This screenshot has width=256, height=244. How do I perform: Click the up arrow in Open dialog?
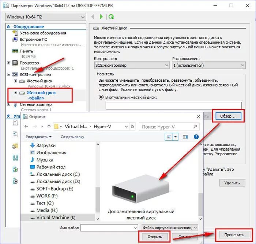pos(48,126)
